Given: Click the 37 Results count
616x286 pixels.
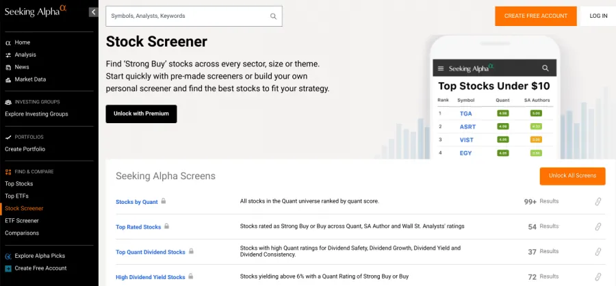Looking at the screenshot, I should tap(543, 252).
